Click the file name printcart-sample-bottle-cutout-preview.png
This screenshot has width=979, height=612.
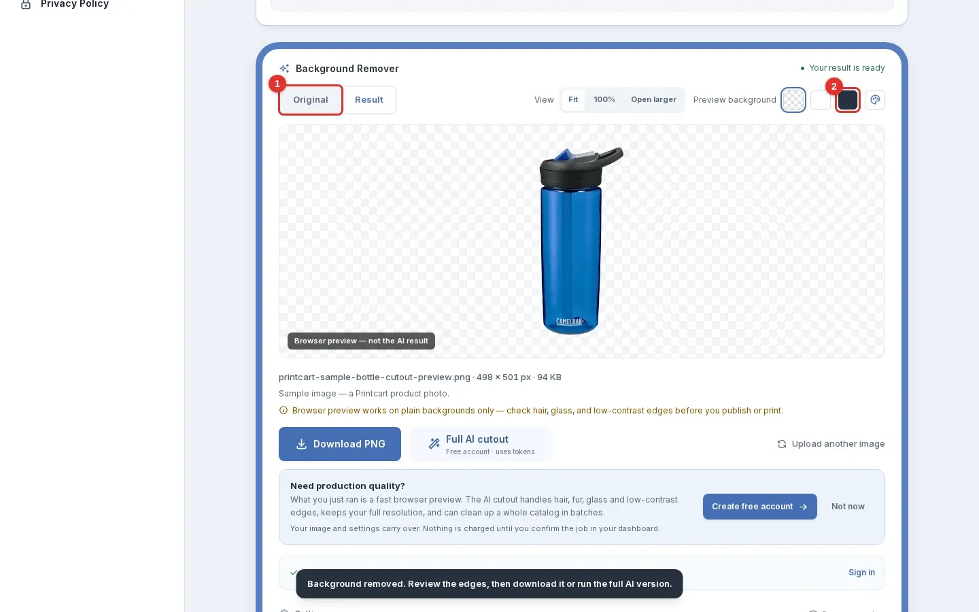click(x=375, y=377)
